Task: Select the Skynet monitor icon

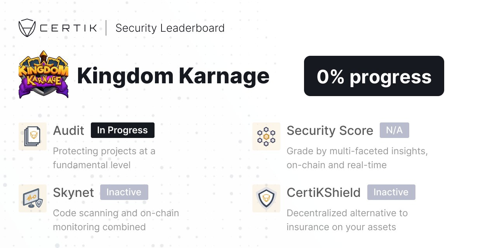Action: click(x=33, y=198)
